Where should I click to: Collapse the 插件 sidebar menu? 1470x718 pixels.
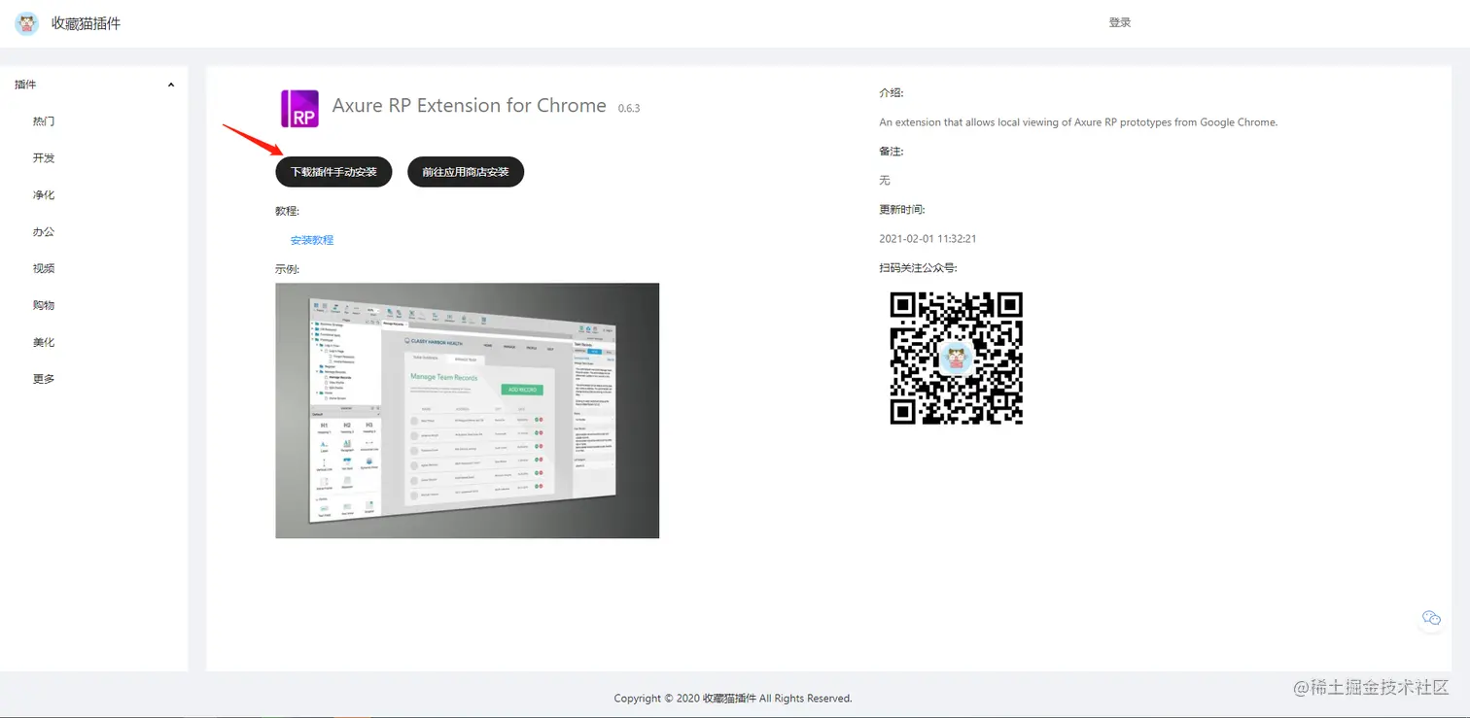[x=171, y=85]
